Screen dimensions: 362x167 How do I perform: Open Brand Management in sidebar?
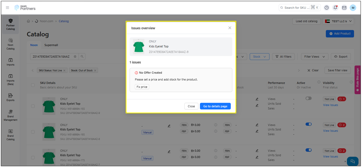(x=10, y=115)
